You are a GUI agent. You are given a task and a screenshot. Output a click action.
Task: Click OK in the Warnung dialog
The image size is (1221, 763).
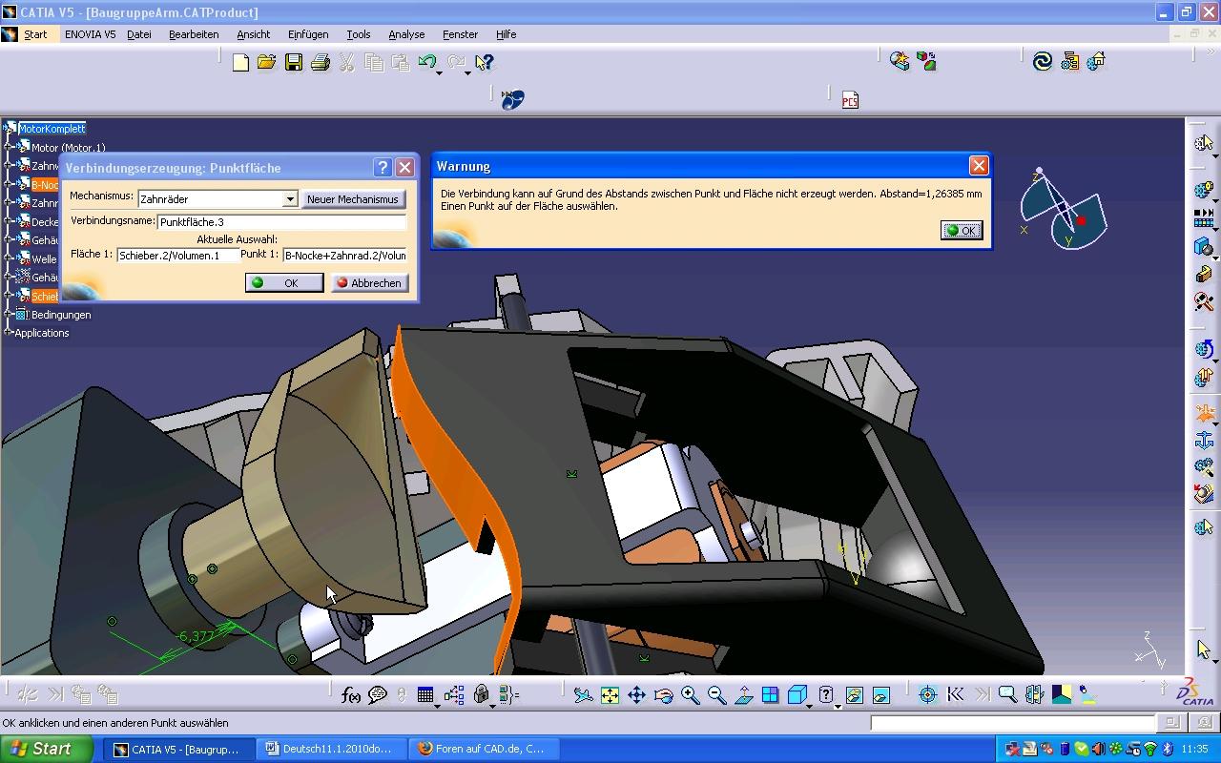pyautogui.click(x=962, y=230)
